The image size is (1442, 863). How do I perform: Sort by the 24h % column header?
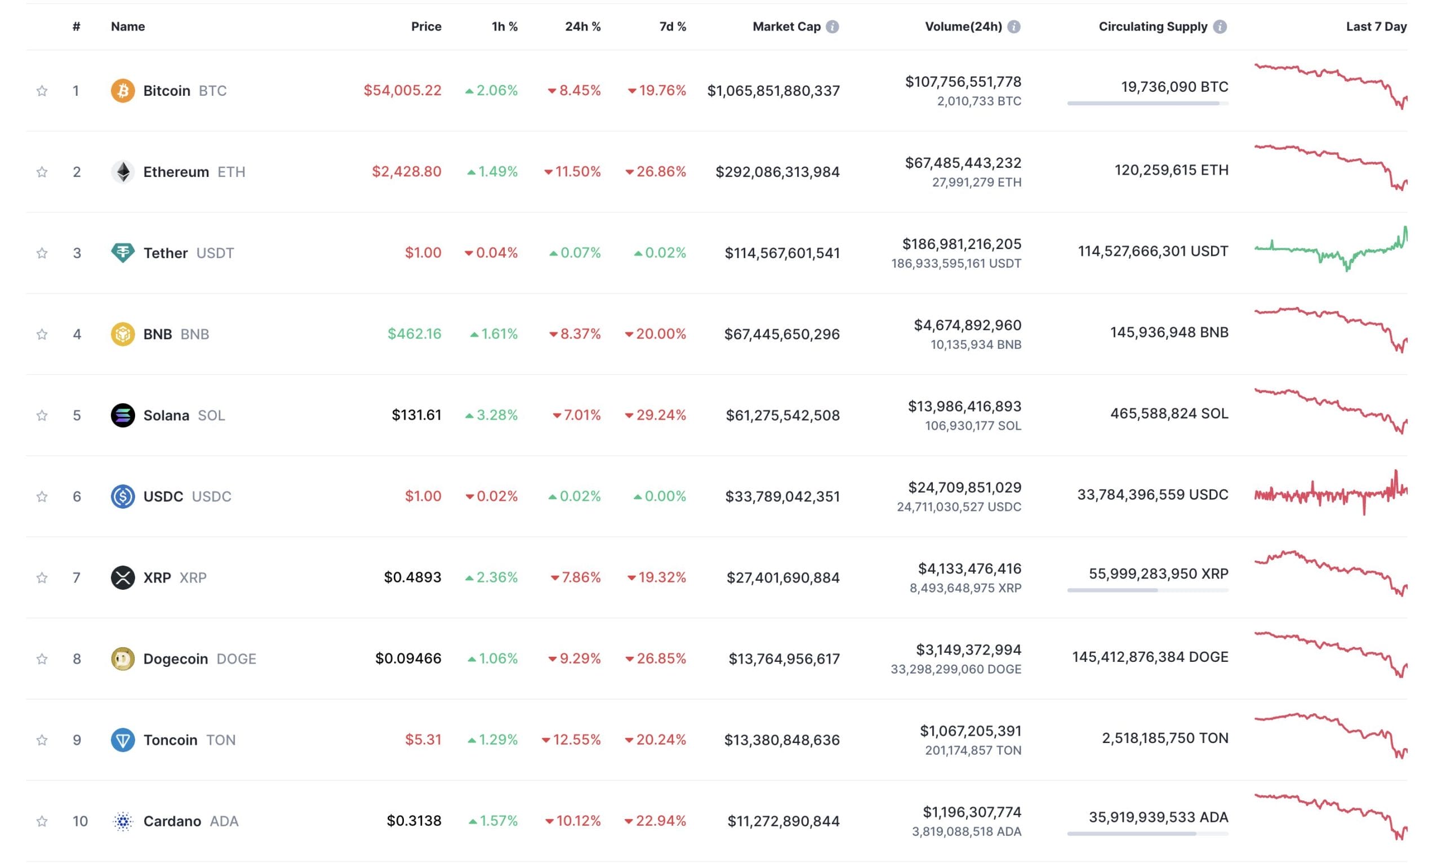click(582, 26)
